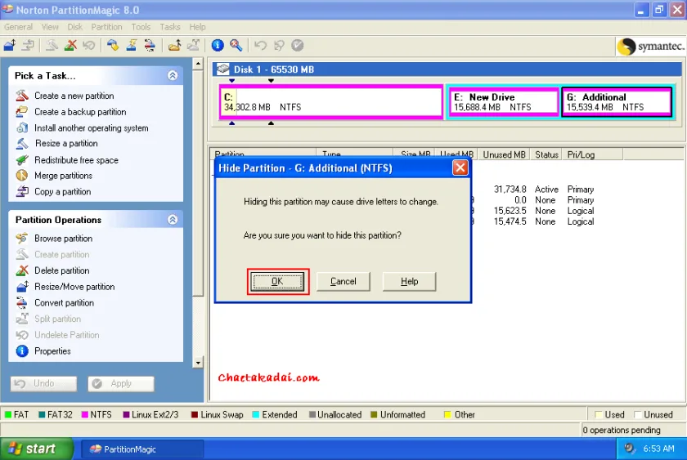The height and width of the screenshot is (460, 687).
Task: Open the Disk menu
Action: coord(75,27)
